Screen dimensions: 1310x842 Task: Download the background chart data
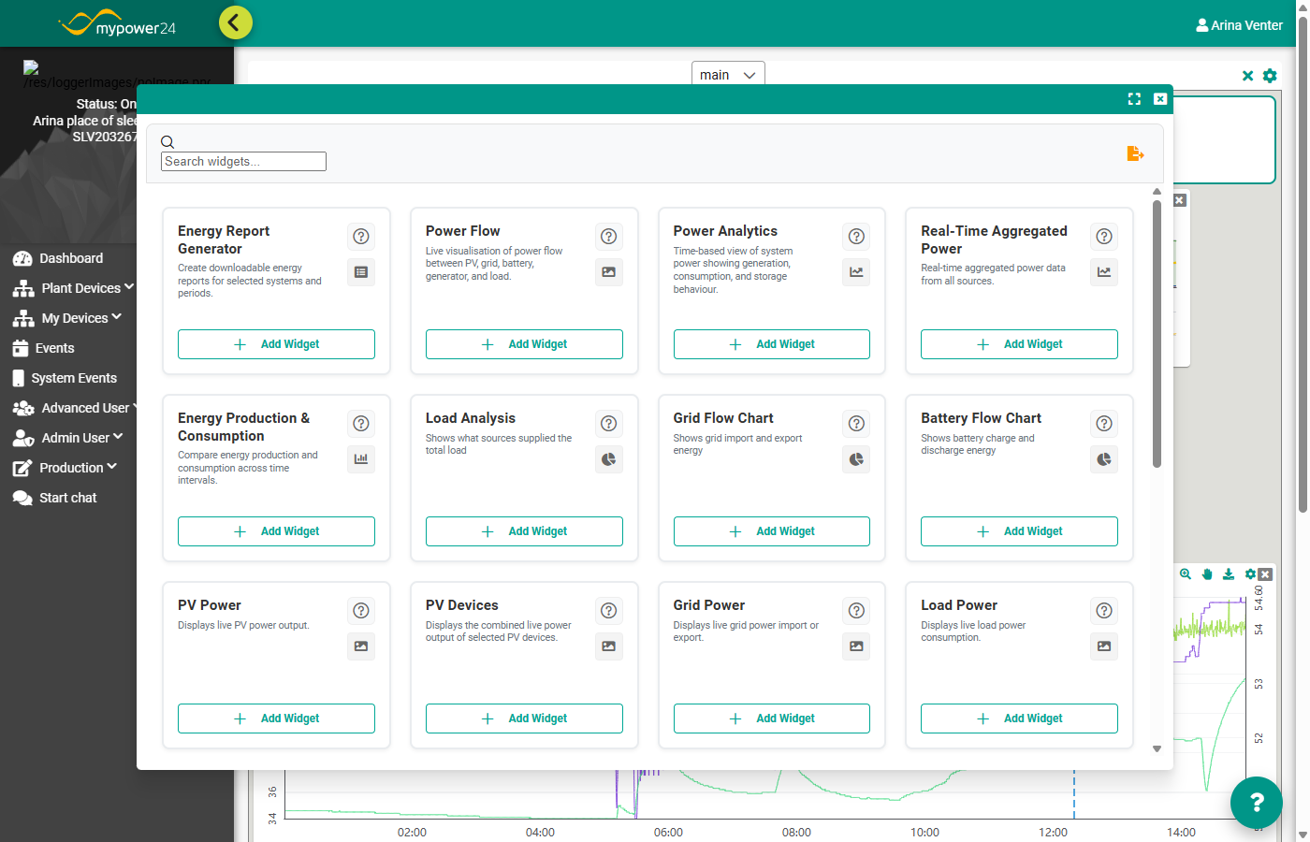pyautogui.click(x=1229, y=574)
